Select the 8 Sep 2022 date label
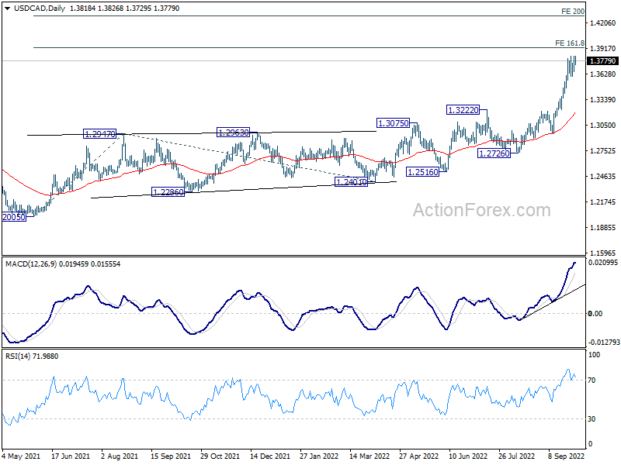Image resolution: width=621 pixels, height=465 pixels. (567, 456)
